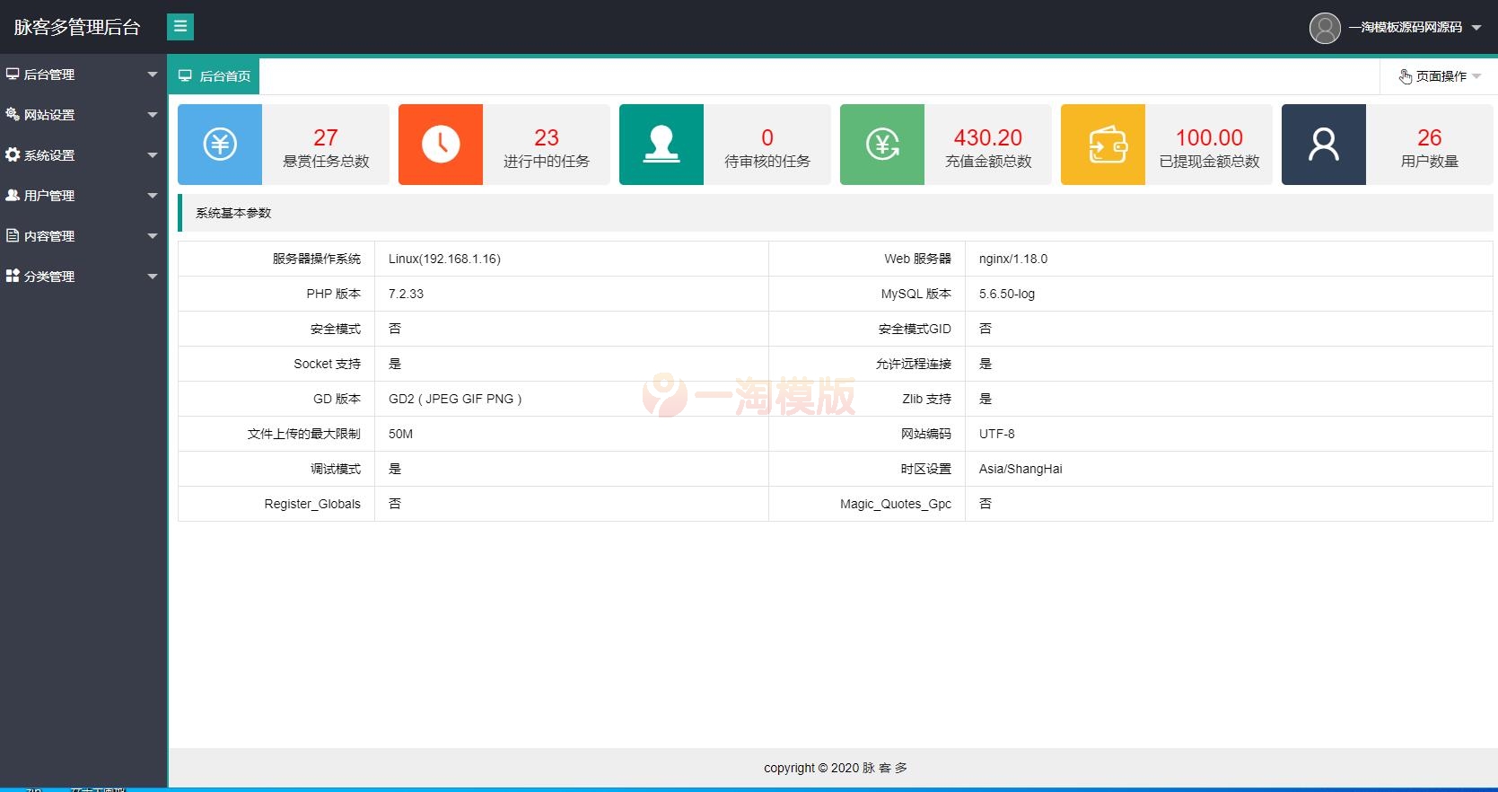Click the gears icon beside 网站设置

[13, 114]
